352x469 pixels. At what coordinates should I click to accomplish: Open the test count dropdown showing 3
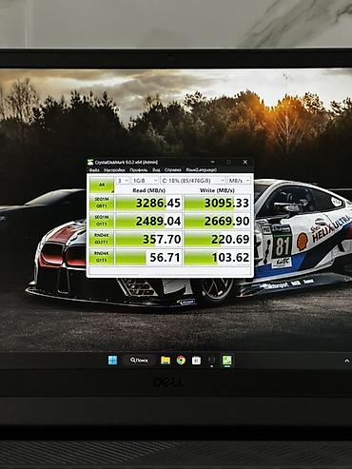pyautogui.click(x=123, y=181)
